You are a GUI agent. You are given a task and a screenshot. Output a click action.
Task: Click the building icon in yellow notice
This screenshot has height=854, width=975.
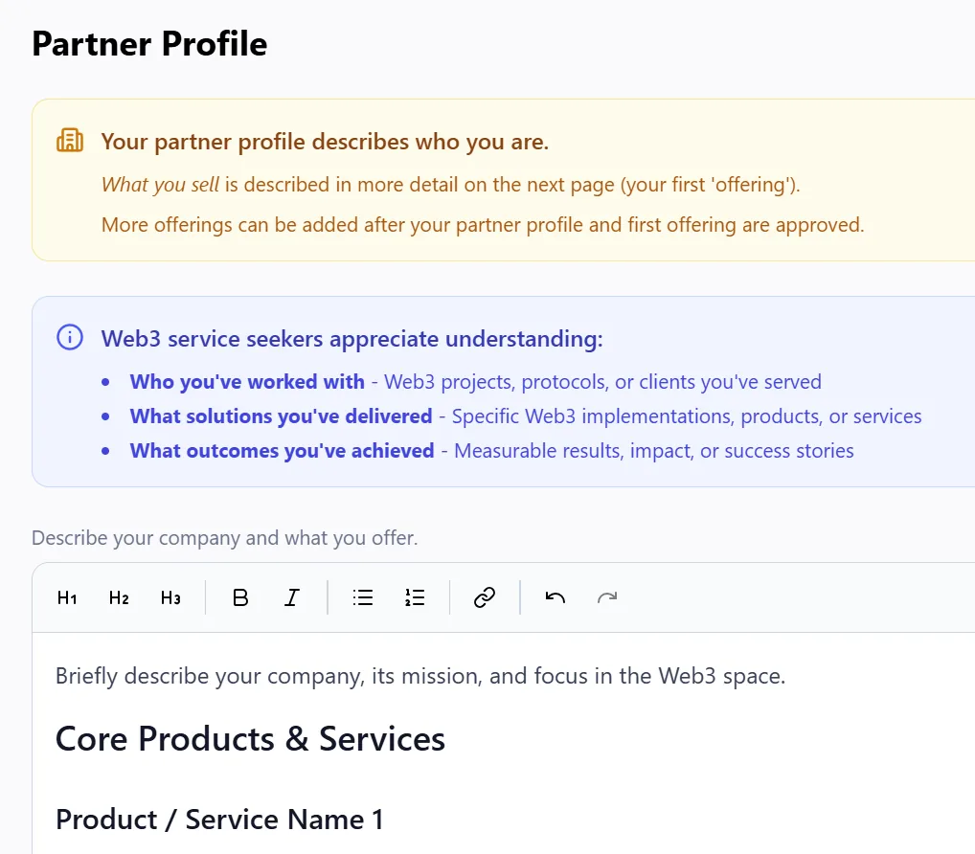[x=70, y=141]
